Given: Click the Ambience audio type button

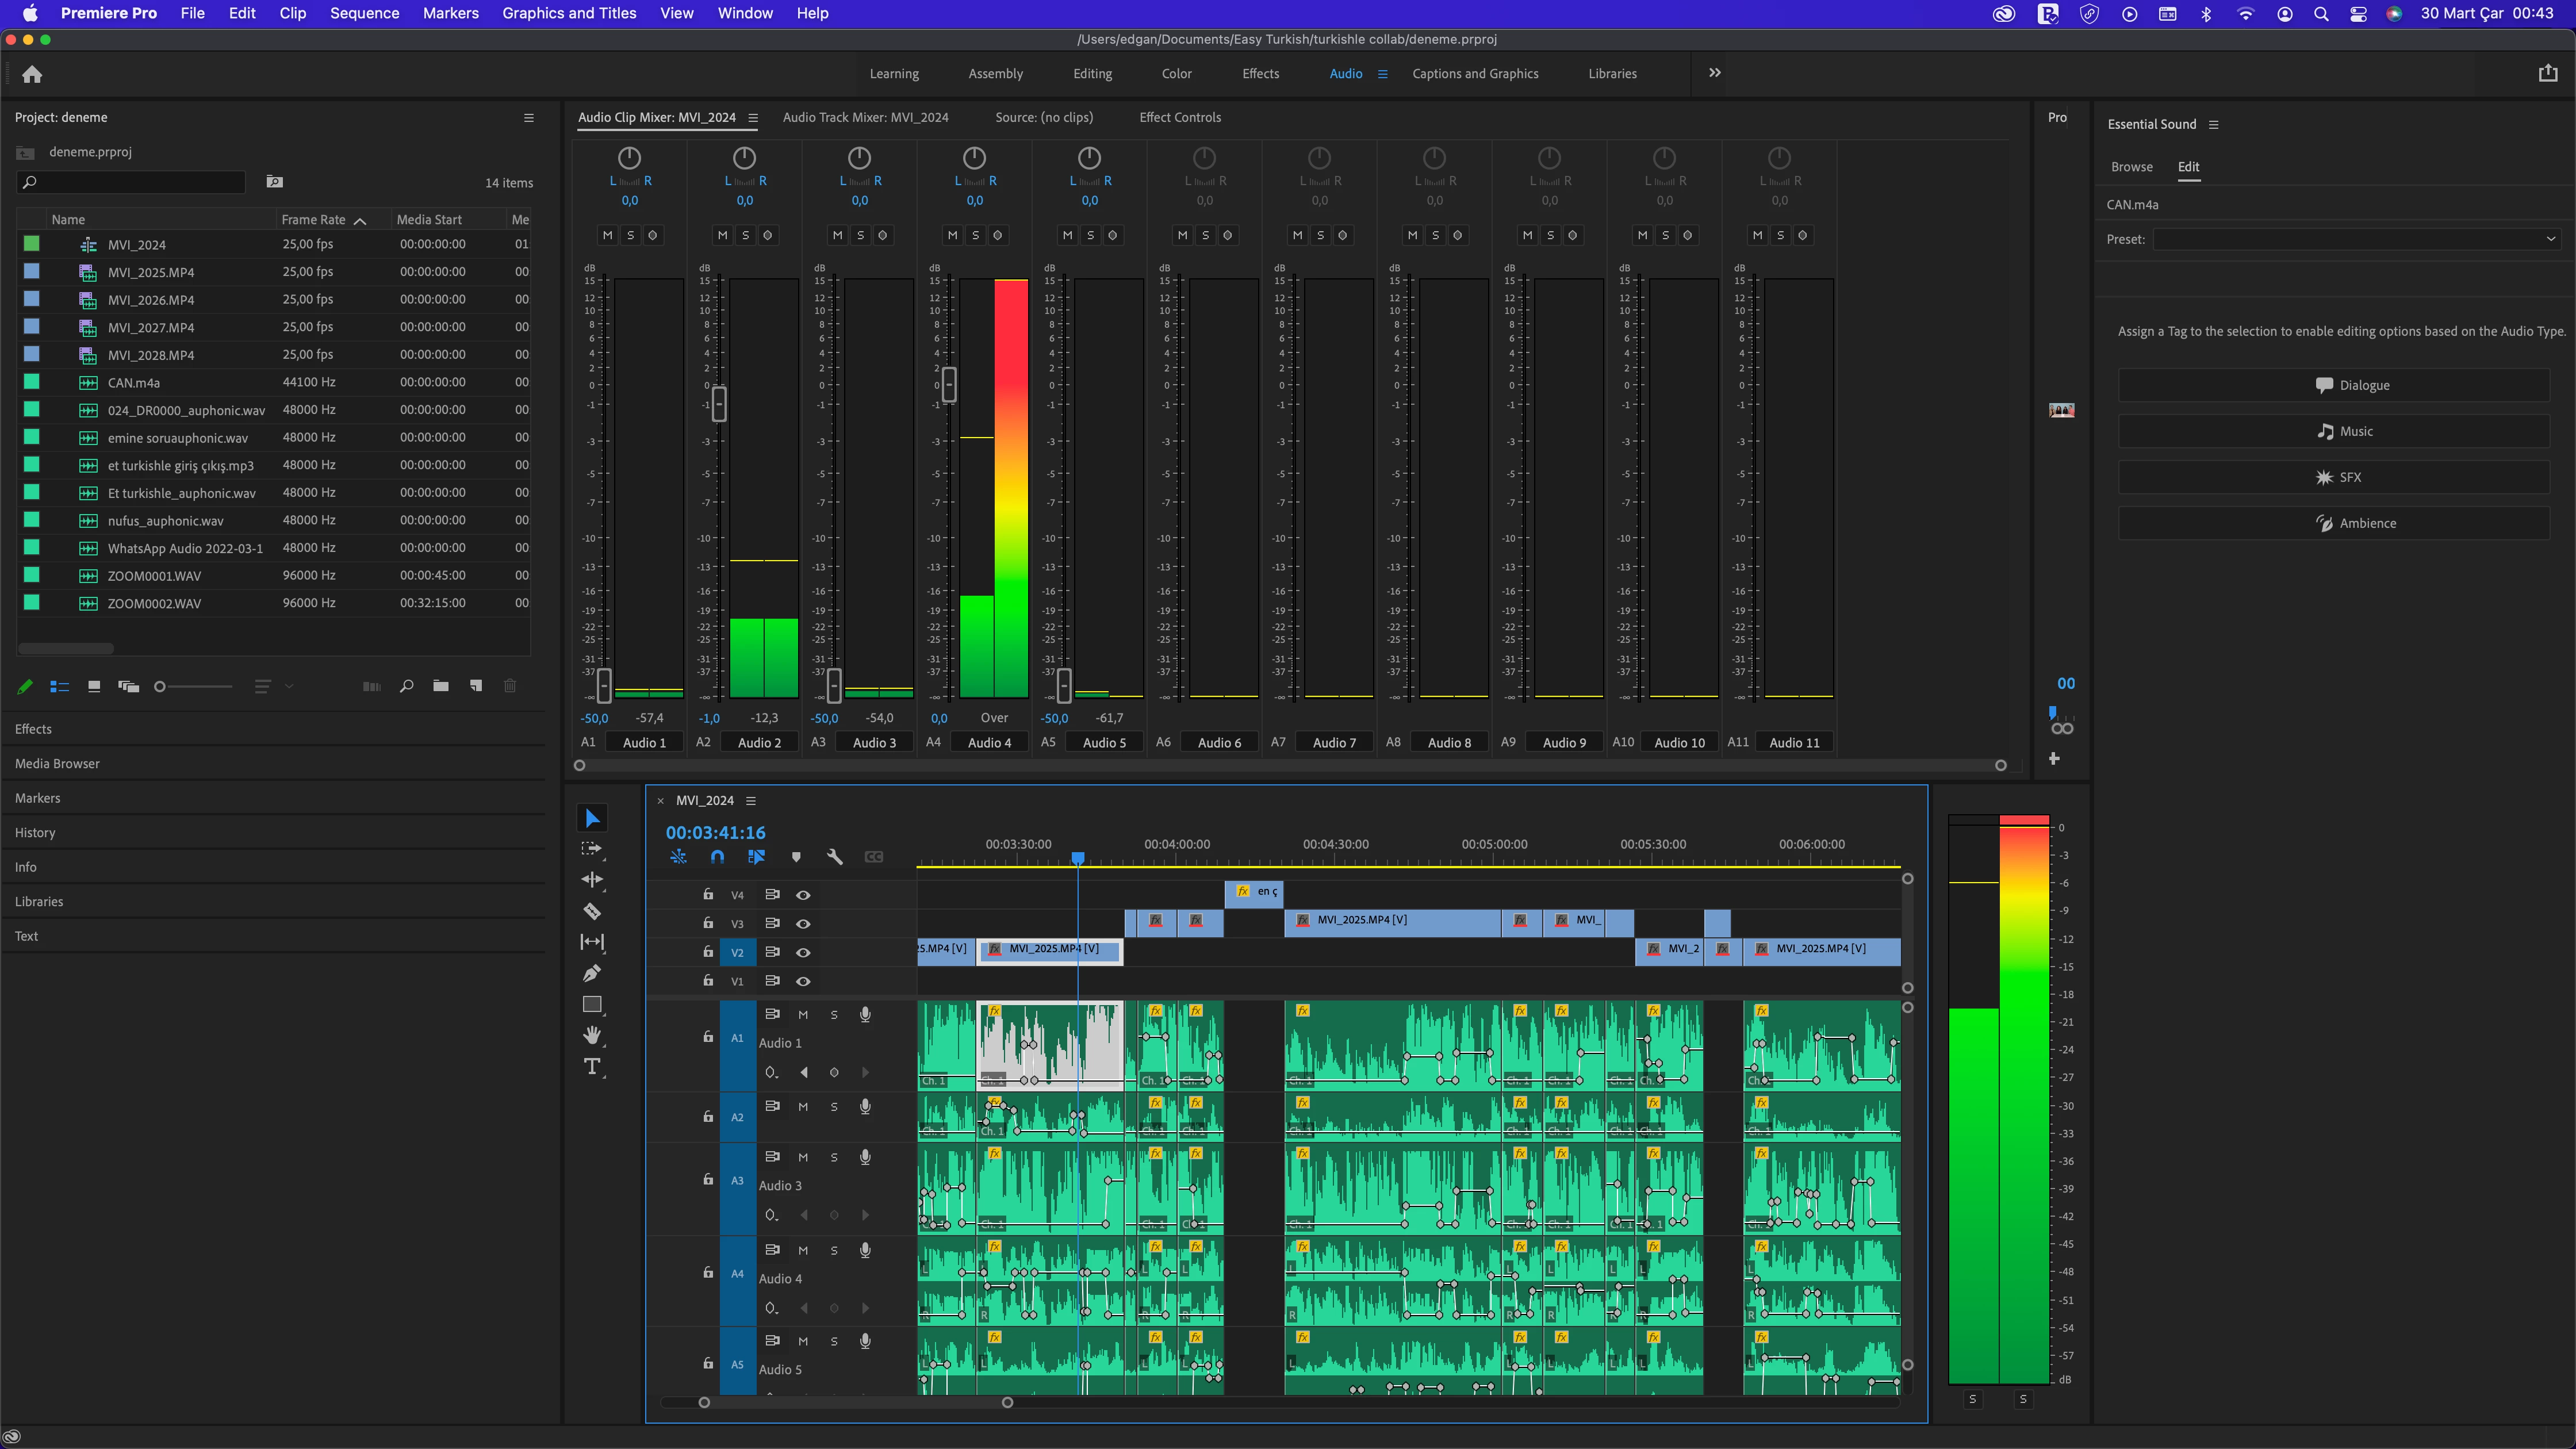Looking at the screenshot, I should coord(2334,523).
